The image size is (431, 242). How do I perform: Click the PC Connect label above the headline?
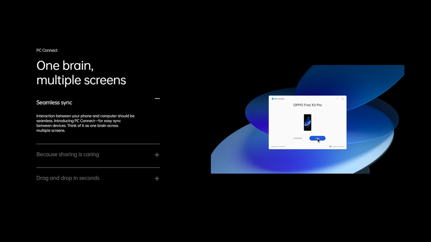[x=47, y=50]
